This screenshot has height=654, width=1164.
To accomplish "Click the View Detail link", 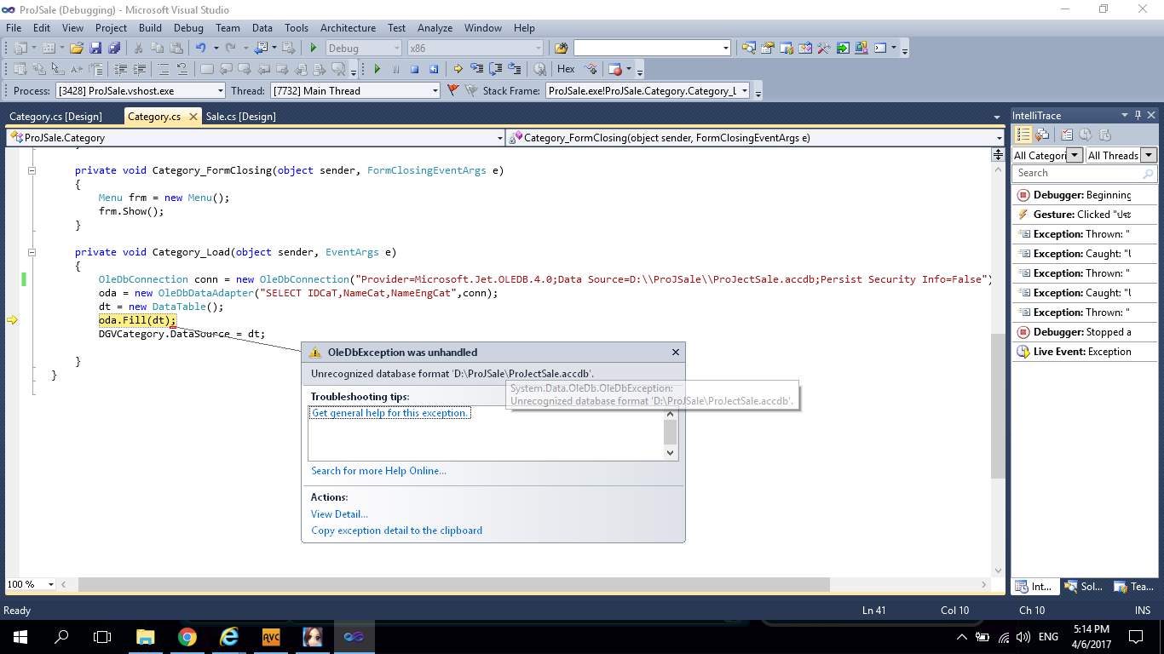I will 339,513.
